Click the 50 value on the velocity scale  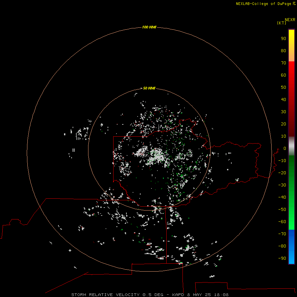pos(283,87)
